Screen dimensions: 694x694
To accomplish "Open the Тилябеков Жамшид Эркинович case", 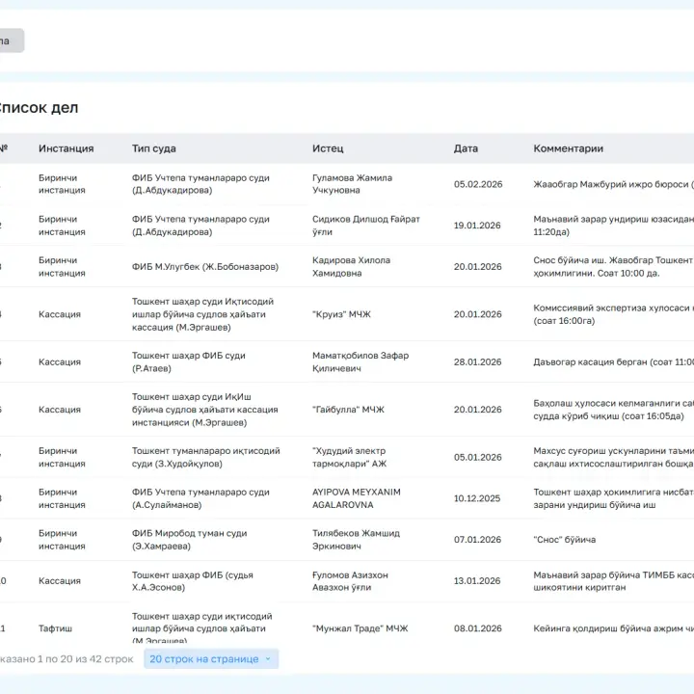I will [347, 540].
